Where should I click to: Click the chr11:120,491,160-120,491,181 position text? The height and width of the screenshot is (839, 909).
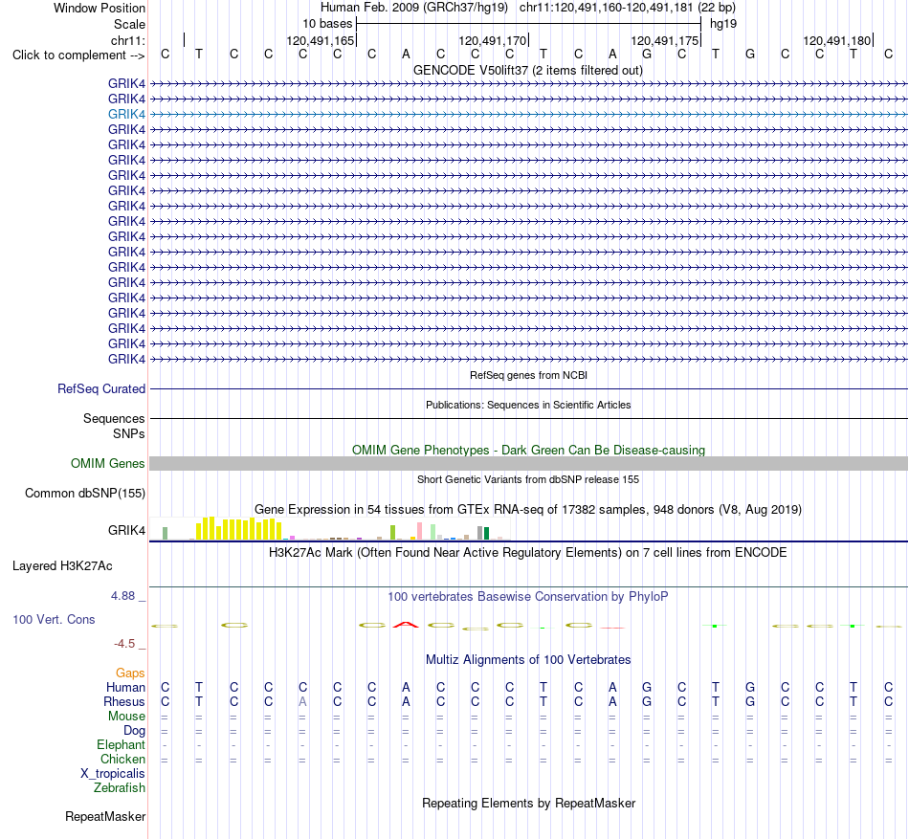coord(628,8)
